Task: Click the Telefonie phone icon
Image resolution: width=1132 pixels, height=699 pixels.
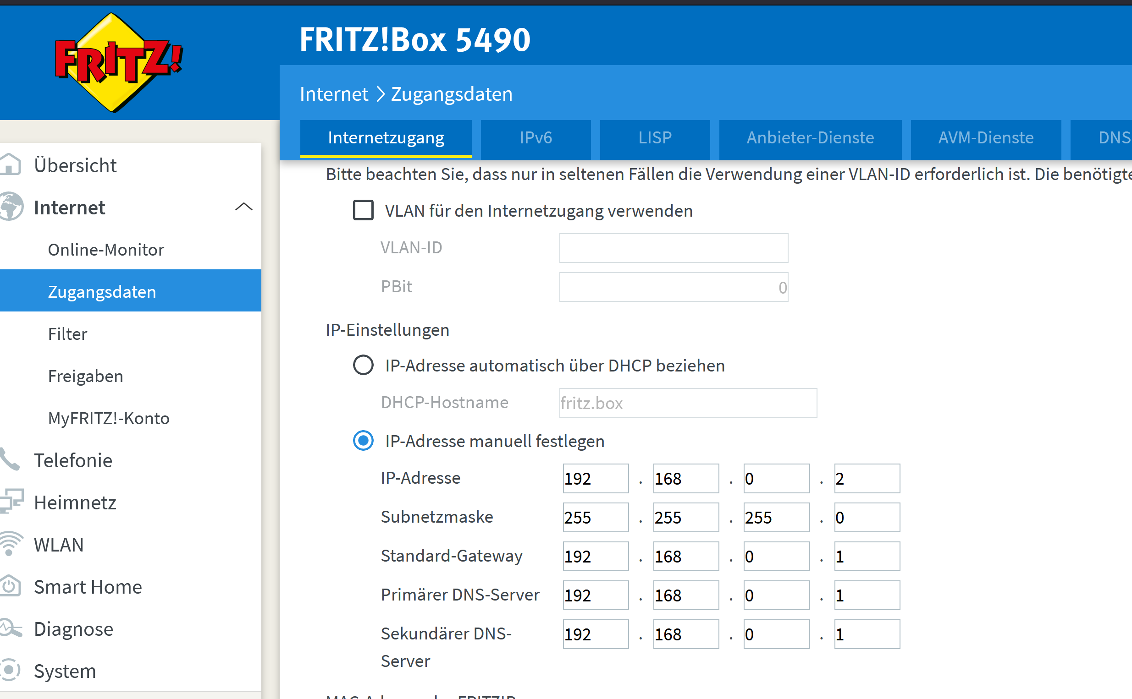Action: coord(9,459)
